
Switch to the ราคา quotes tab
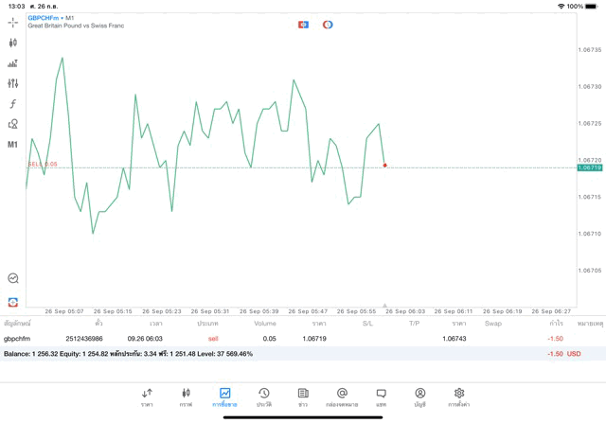147,397
